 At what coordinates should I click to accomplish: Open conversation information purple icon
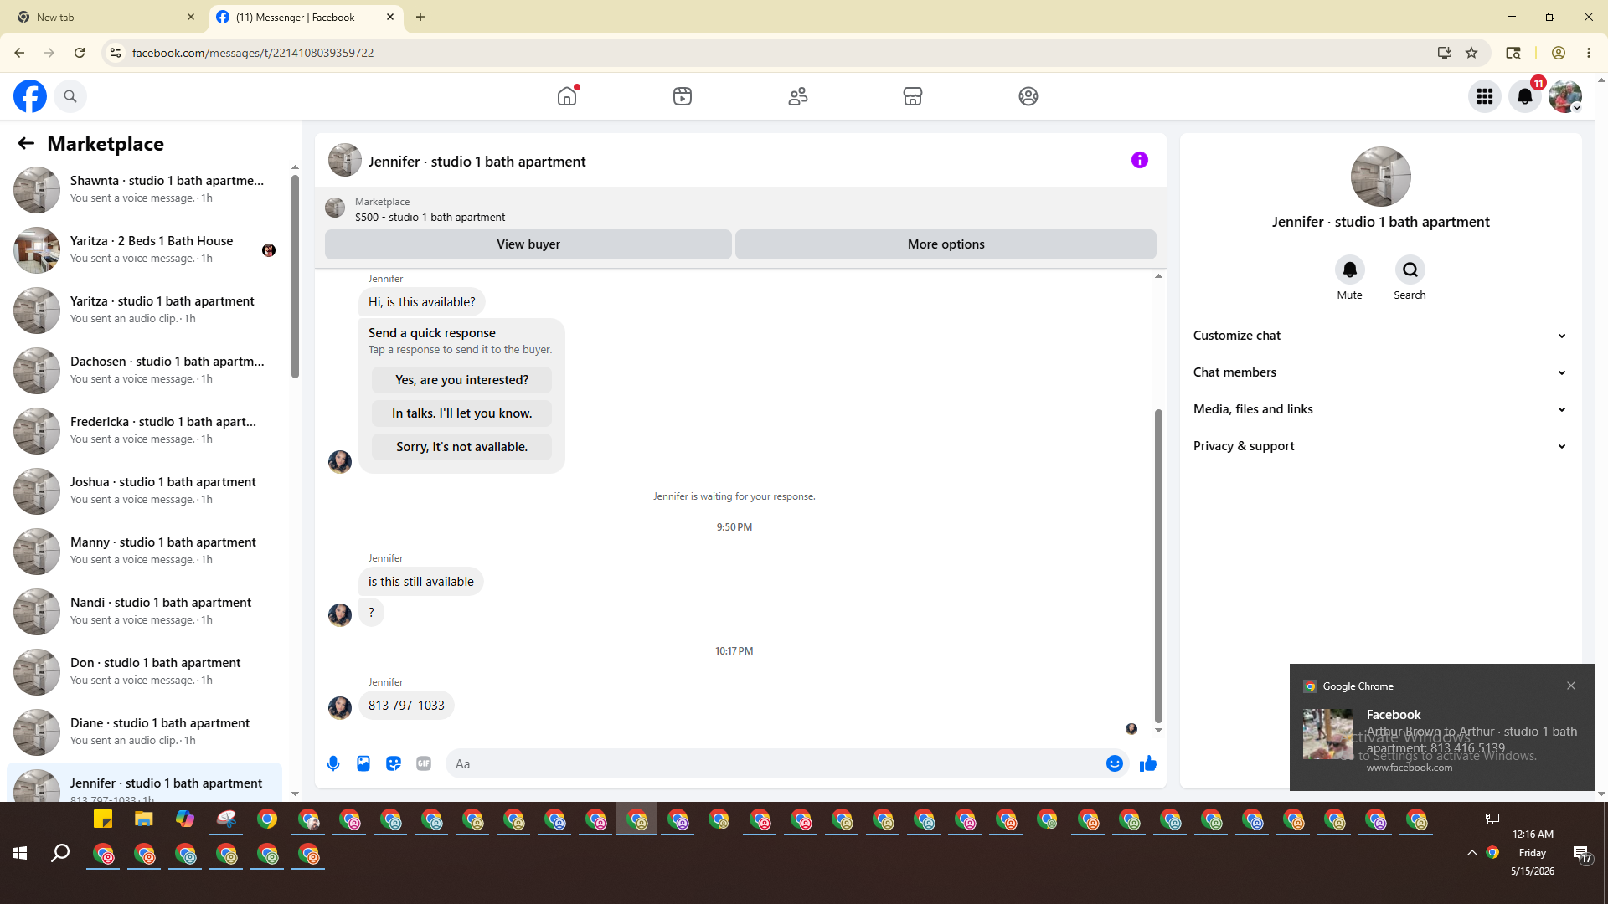pyautogui.click(x=1140, y=160)
